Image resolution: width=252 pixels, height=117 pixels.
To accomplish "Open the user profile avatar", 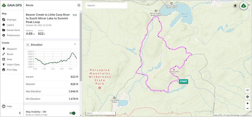I will click(244, 6).
